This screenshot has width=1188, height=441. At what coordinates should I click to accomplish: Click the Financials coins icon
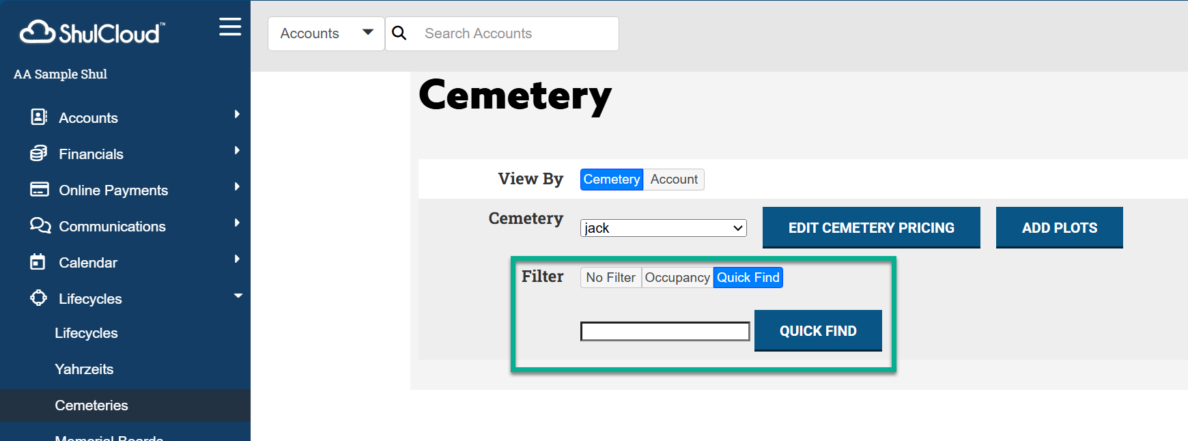coord(39,154)
